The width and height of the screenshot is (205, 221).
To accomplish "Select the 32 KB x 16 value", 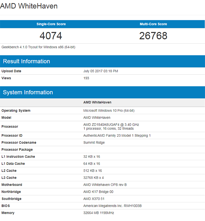I will click(92, 157).
